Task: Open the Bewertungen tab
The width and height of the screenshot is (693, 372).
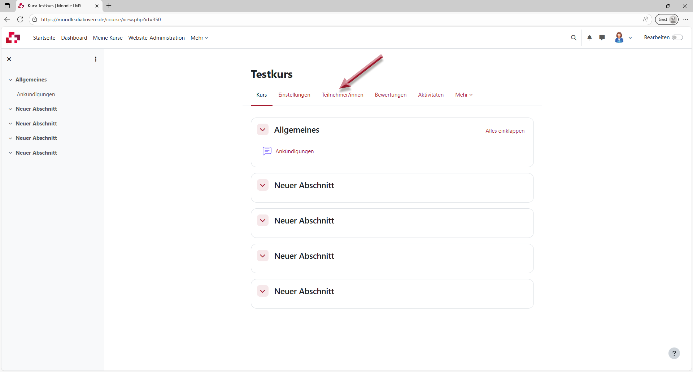Action: tap(391, 95)
